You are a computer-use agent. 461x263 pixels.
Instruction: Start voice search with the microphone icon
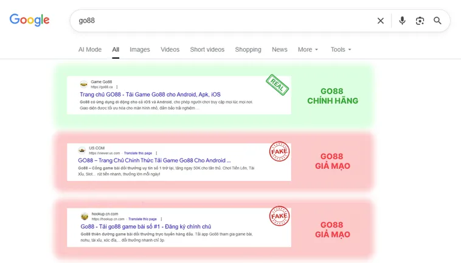click(402, 21)
